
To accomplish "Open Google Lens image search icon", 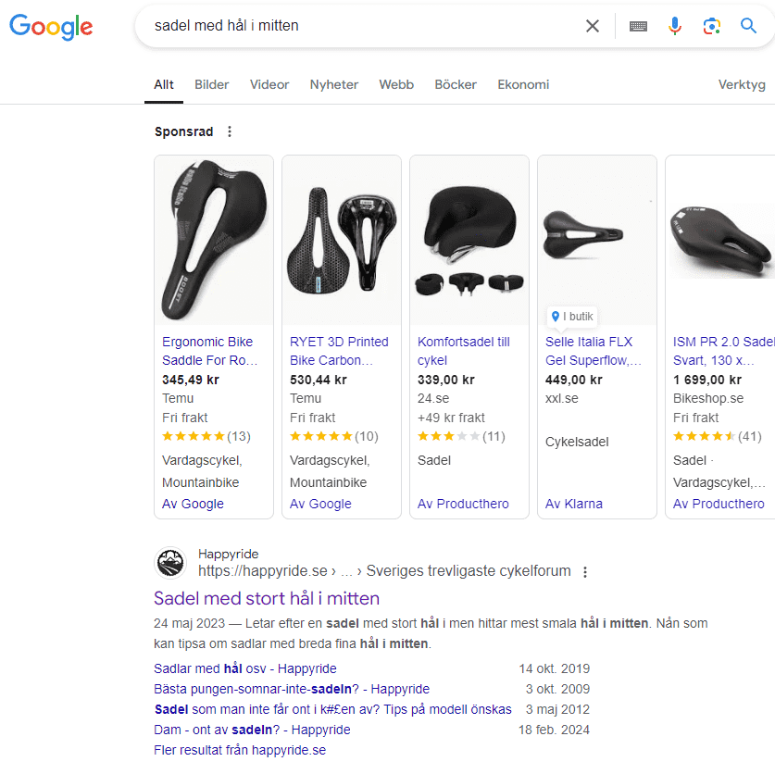I will click(x=712, y=26).
